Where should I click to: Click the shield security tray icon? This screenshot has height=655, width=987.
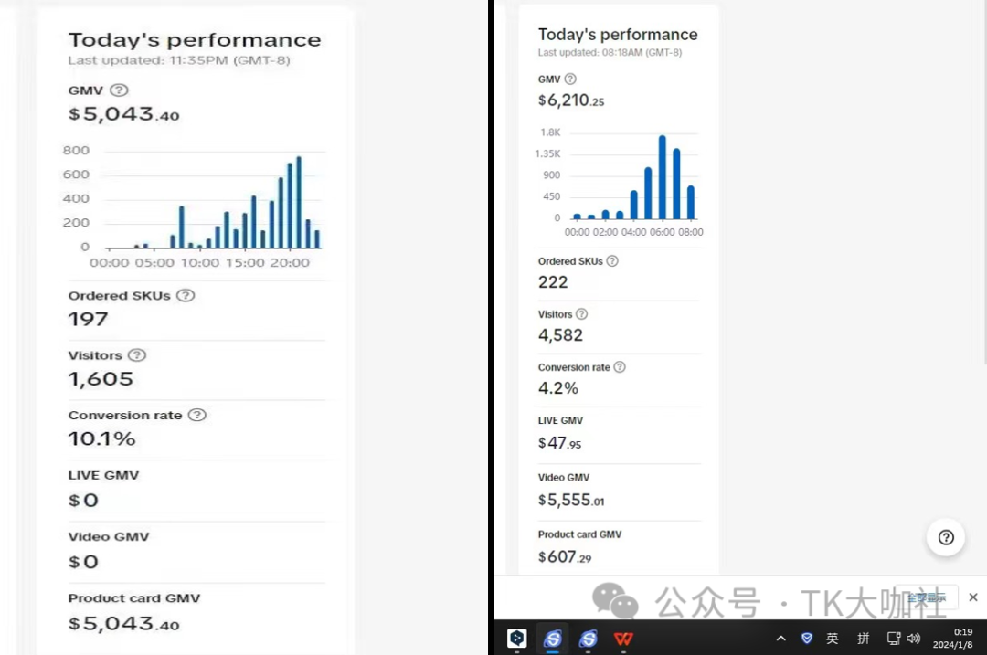[x=806, y=638]
